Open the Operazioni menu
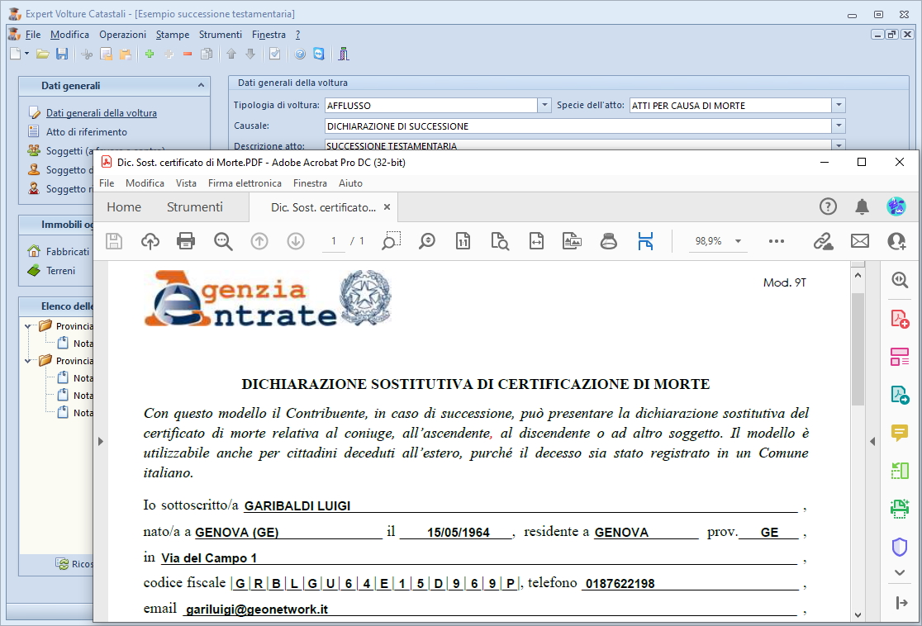 122,35
